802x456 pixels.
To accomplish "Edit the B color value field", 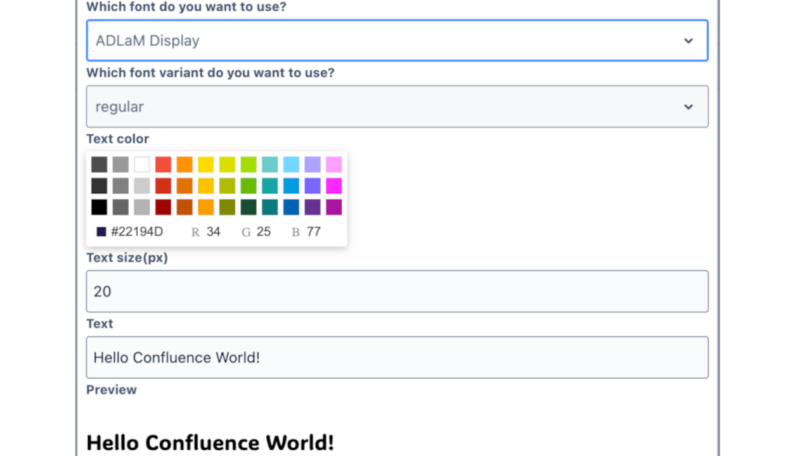I will 314,232.
